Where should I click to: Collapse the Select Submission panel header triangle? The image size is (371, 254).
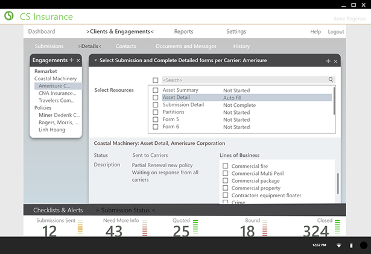pos(95,60)
